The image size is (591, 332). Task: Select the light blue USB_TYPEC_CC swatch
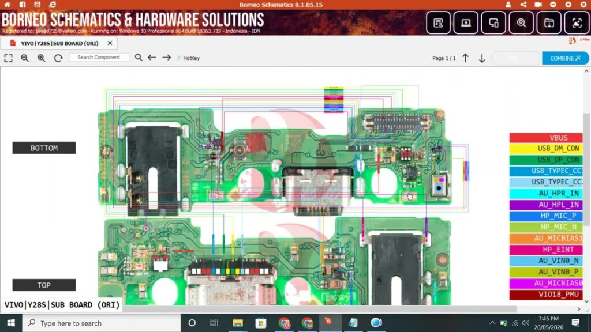point(546,182)
